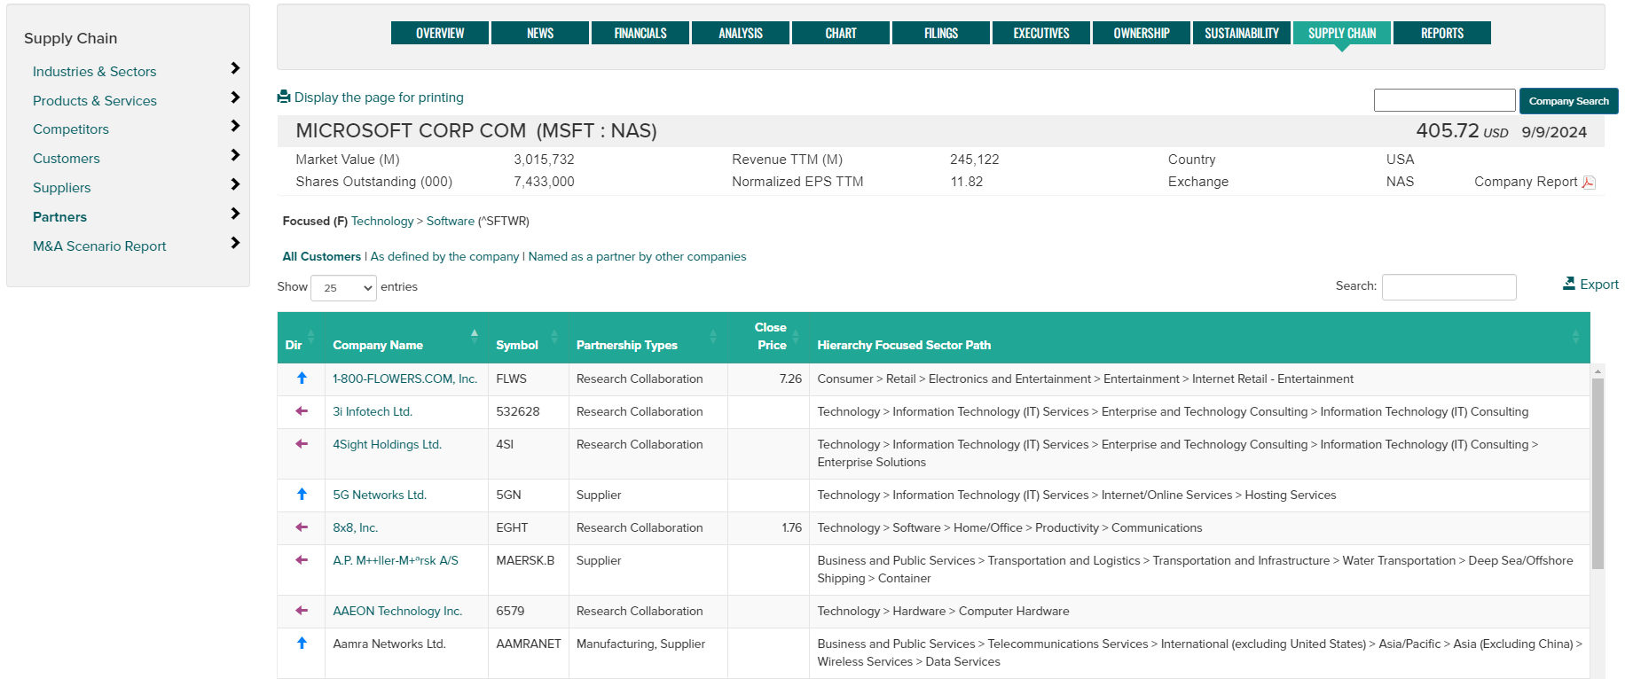Click the table Search input box
This screenshot has height=679, width=1633.
pyautogui.click(x=1449, y=286)
